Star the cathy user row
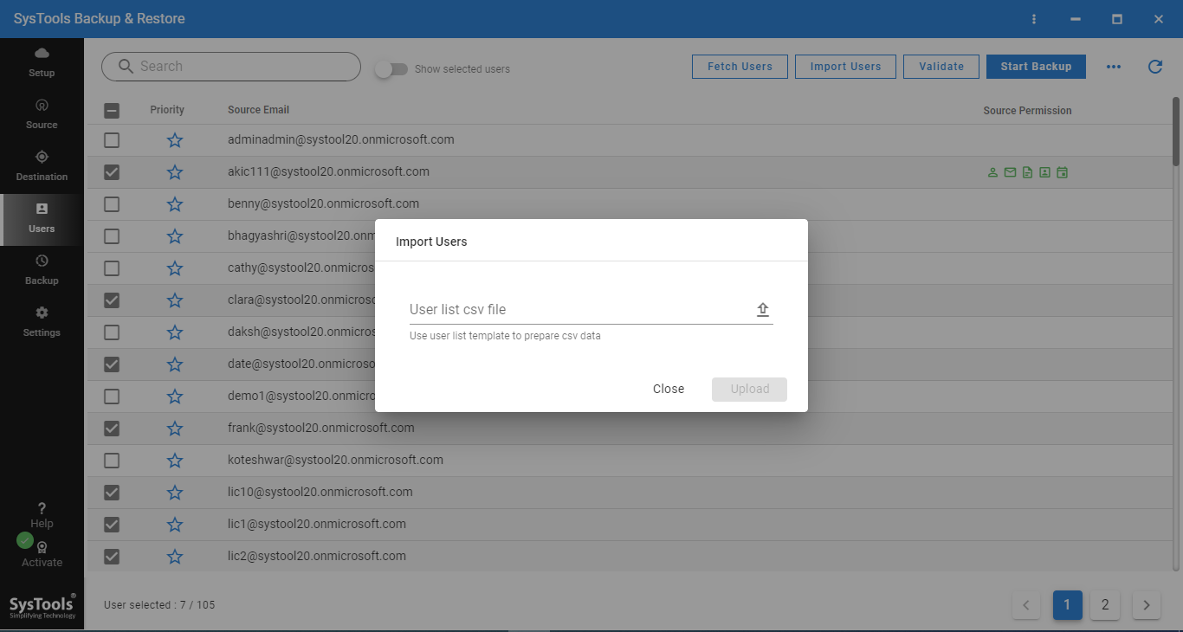This screenshot has height=632, width=1183. 175,268
